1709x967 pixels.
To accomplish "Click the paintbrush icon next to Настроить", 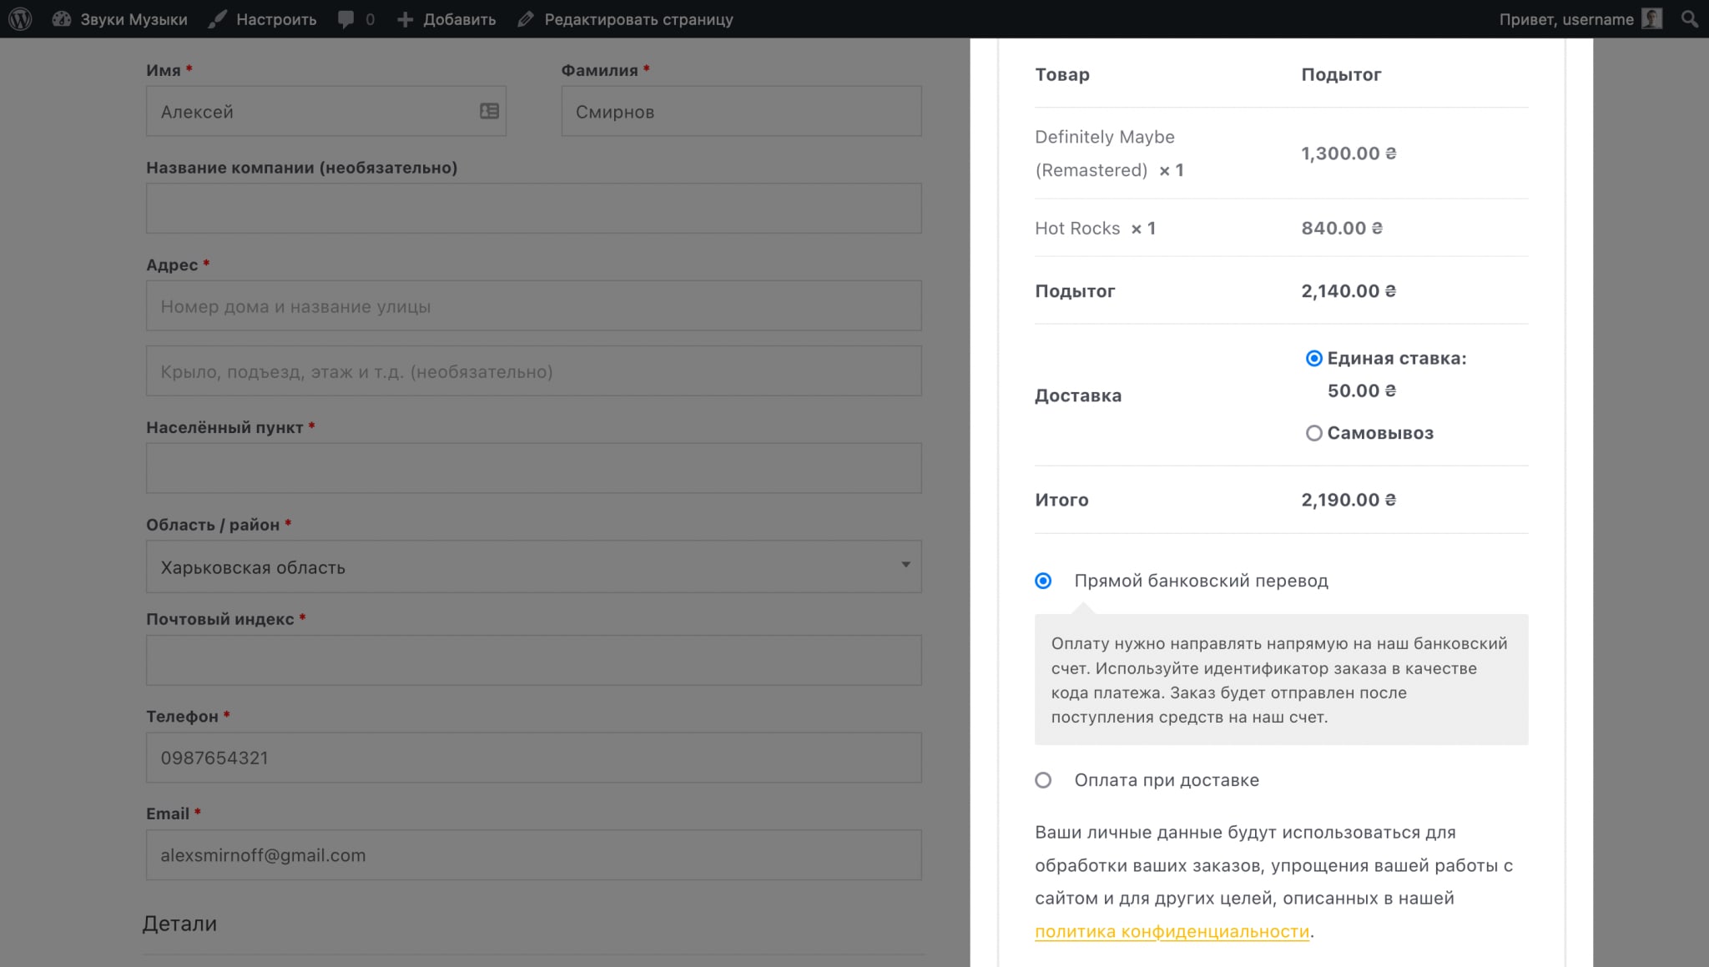I will point(217,18).
